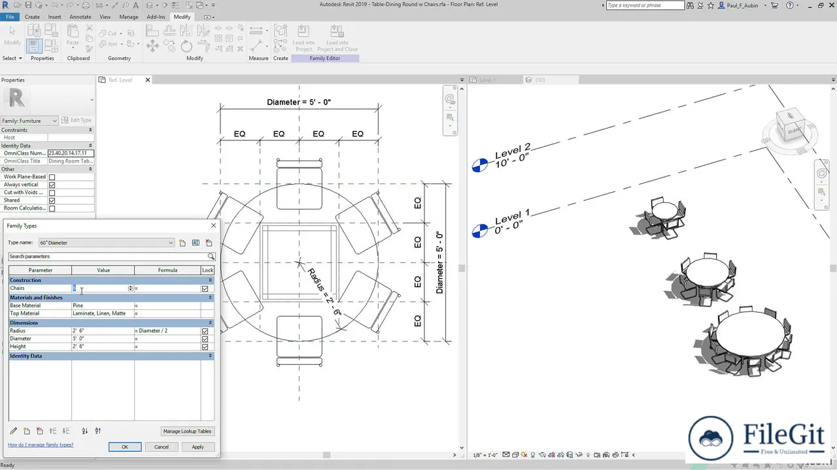The height and width of the screenshot is (470, 837).
Task: Toggle the Lock checkbox for Chairs
Action: pos(205,289)
